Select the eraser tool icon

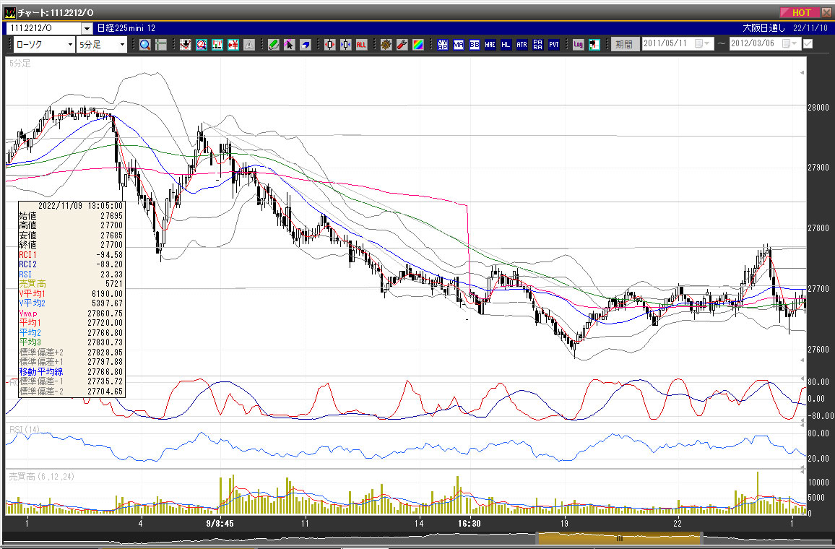pos(305,45)
